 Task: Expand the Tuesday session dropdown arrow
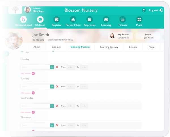52,86
